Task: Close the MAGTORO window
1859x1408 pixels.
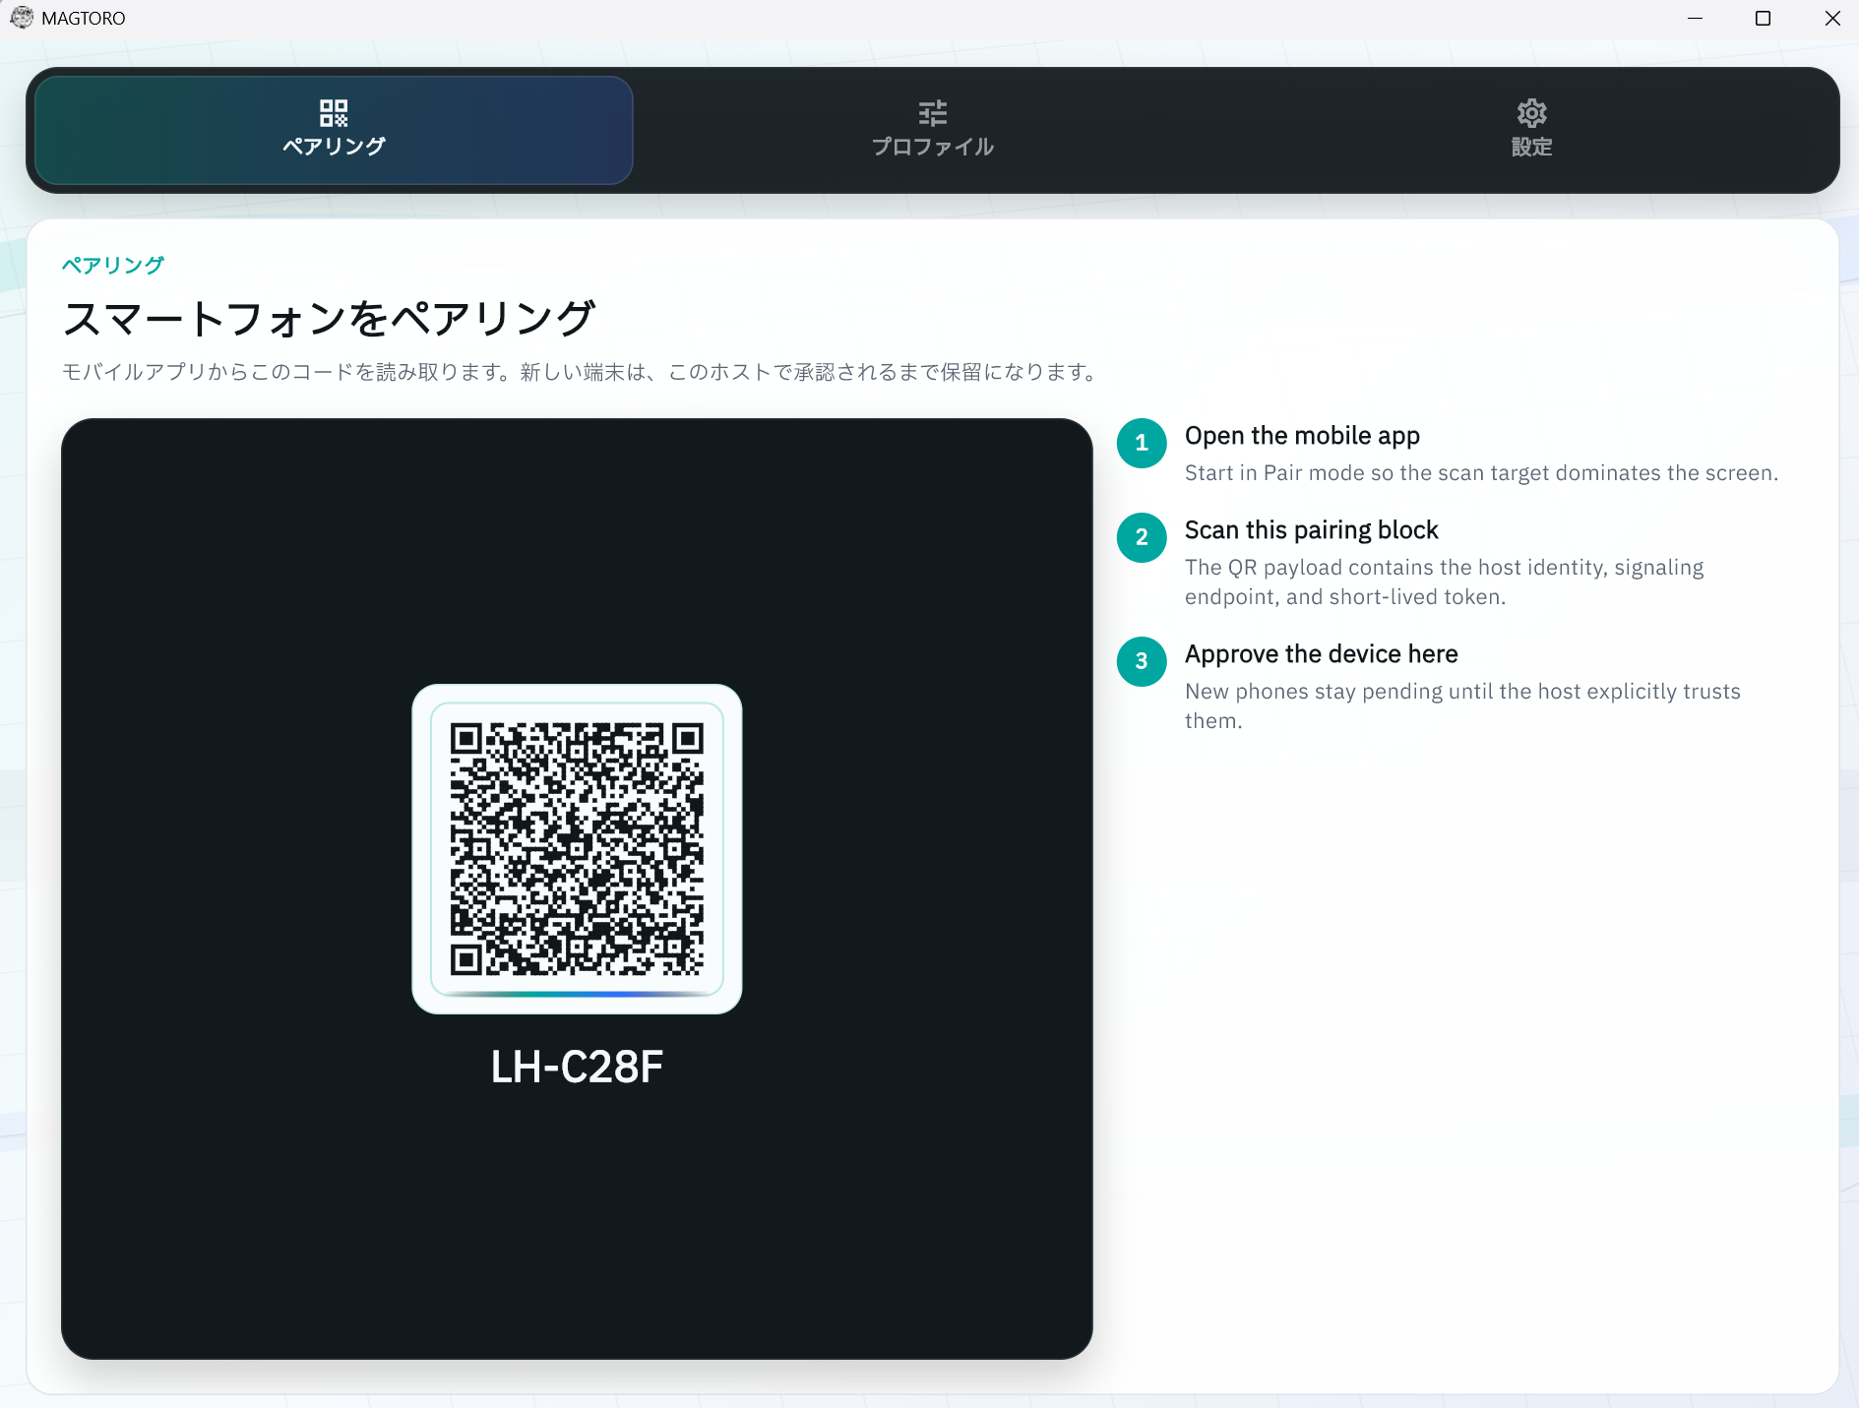Action: point(1831,19)
